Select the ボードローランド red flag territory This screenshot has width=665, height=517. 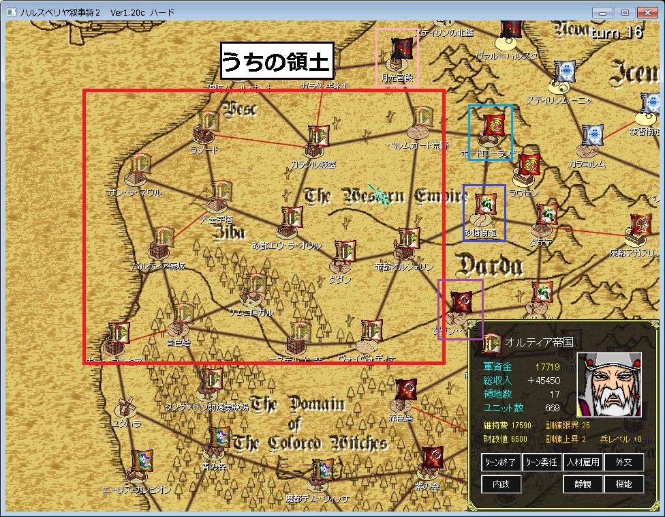pos(494,125)
